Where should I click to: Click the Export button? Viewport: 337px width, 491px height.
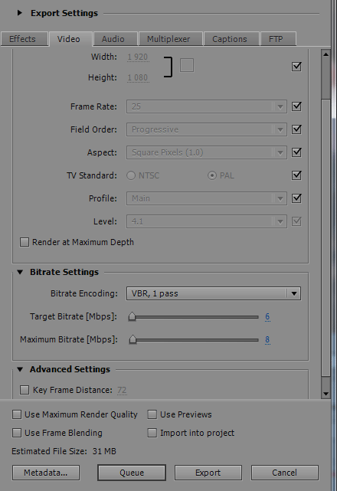208,473
